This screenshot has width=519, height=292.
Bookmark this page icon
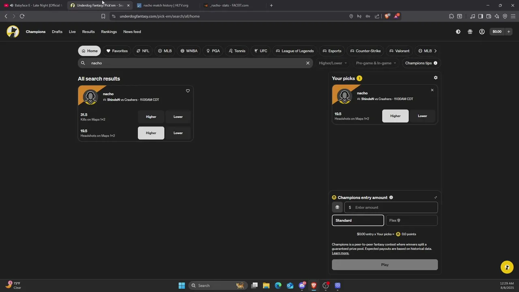(103, 16)
